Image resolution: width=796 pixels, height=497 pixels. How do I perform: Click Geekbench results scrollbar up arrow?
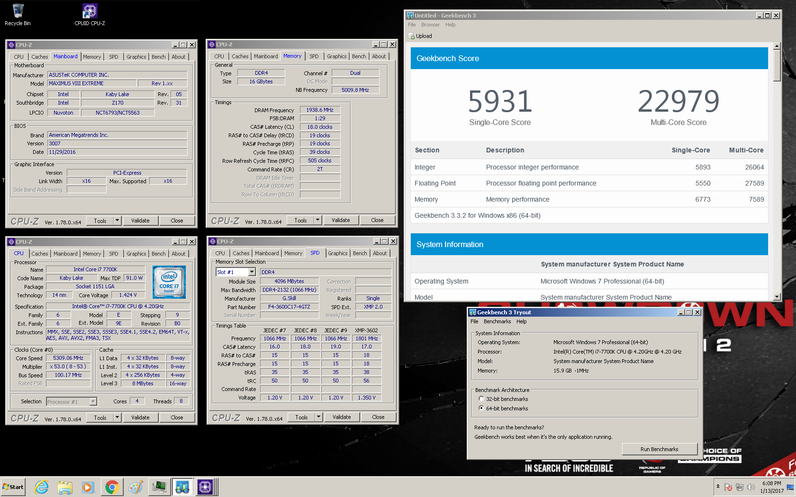coord(777,46)
